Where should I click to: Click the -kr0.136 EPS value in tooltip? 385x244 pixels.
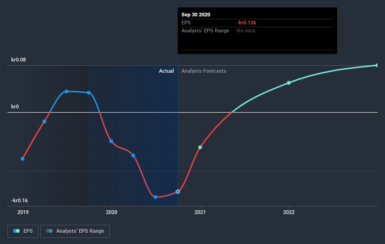click(246, 23)
